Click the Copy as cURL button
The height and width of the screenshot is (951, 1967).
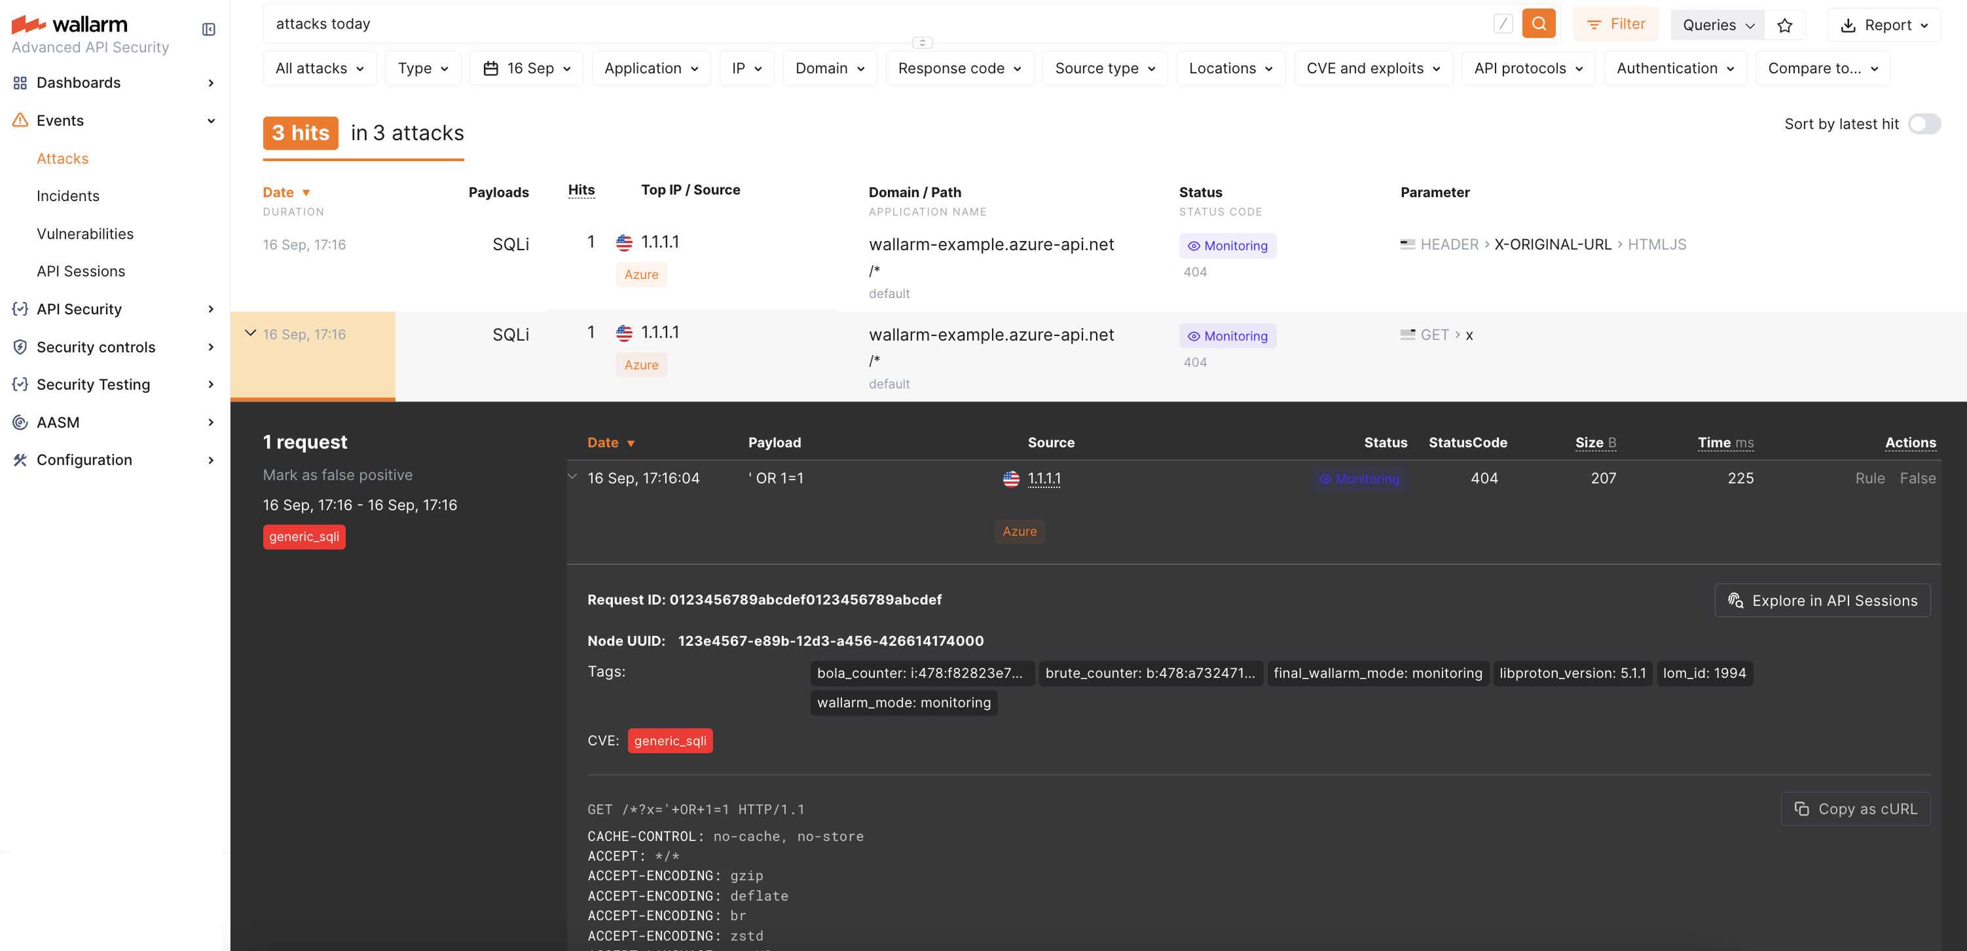coord(1856,808)
